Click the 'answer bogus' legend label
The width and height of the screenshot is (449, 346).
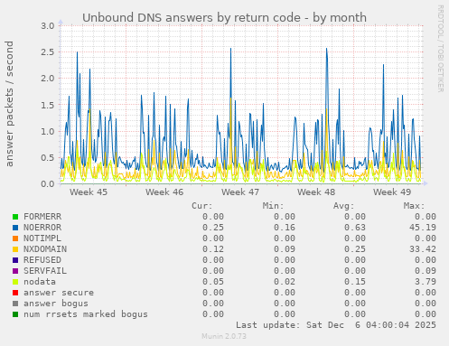point(56,304)
